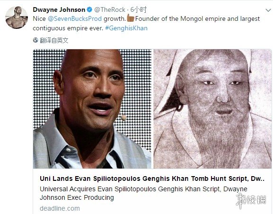Visit the @SevenBucksProd mention

coord(75,18)
